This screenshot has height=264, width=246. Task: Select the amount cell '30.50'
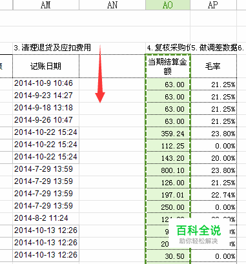pyautogui.click(x=168, y=256)
